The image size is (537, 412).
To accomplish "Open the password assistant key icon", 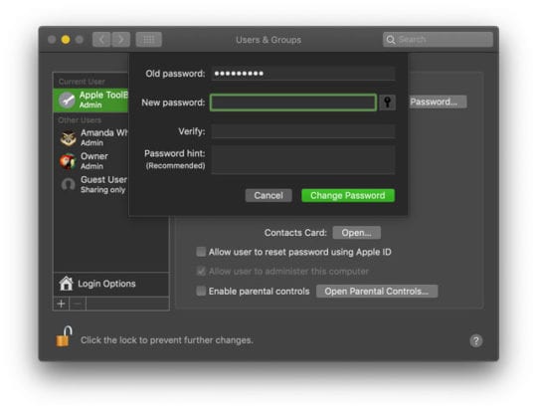I will [x=388, y=103].
